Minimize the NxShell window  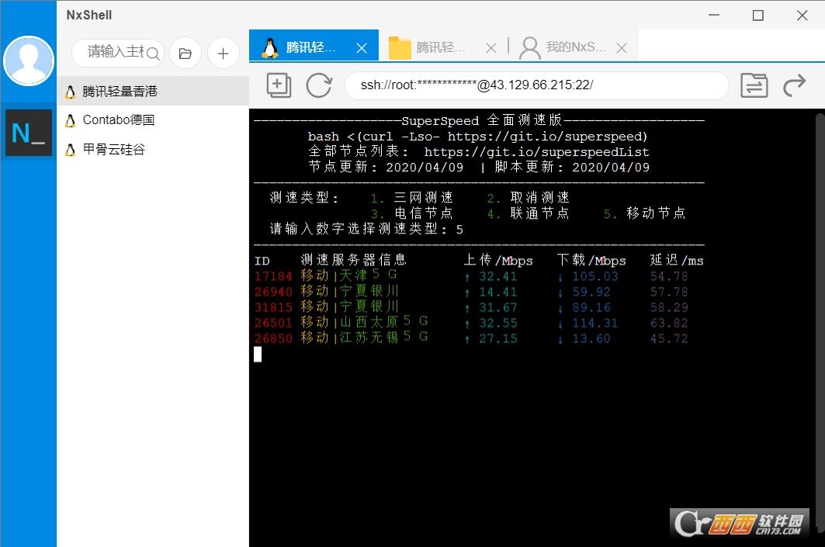pyautogui.click(x=713, y=15)
